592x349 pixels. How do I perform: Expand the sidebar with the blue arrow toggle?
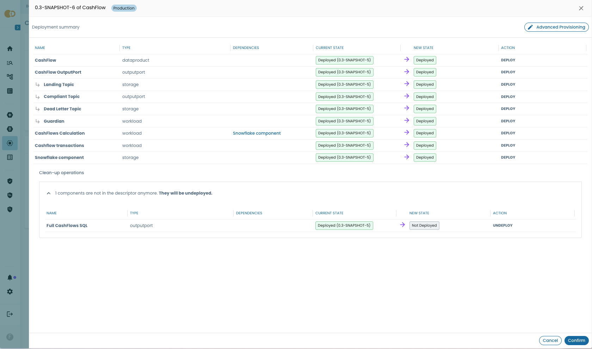coord(18,27)
